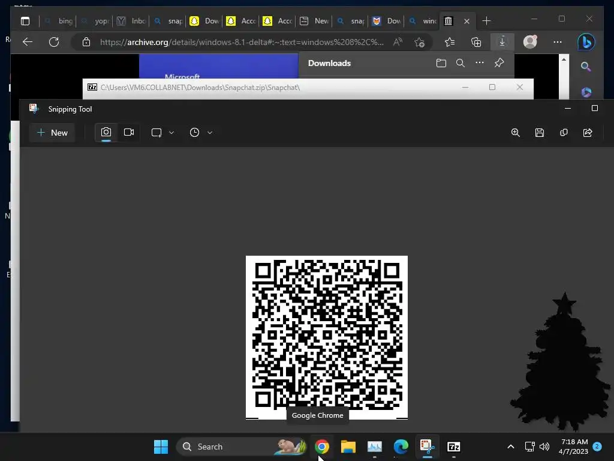Open the Edge profile avatar
Viewport: 614px width, 461px height.
530,42
